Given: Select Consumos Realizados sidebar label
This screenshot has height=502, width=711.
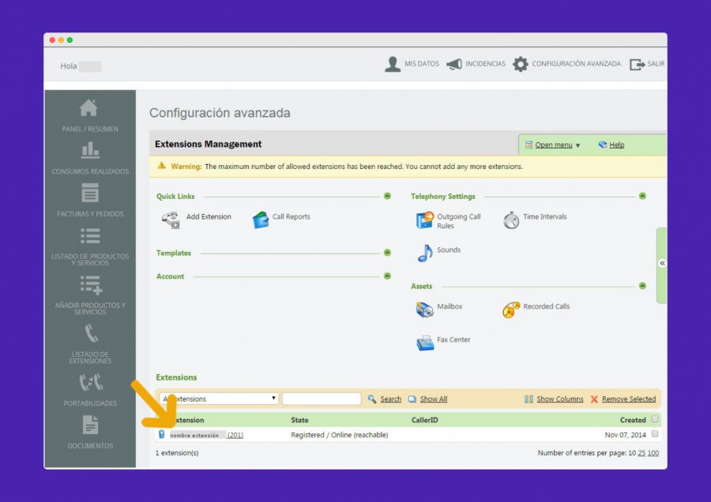Looking at the screenshot, I should point(90,172).
